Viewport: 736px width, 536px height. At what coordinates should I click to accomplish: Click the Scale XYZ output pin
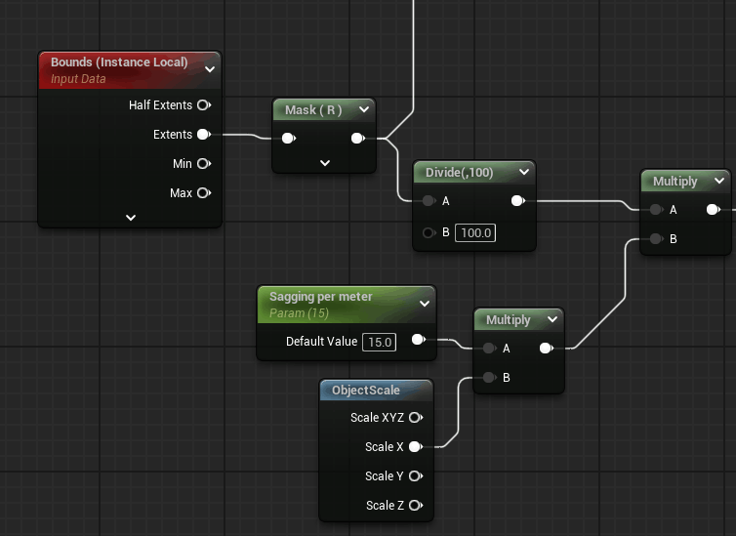[416, 417]
